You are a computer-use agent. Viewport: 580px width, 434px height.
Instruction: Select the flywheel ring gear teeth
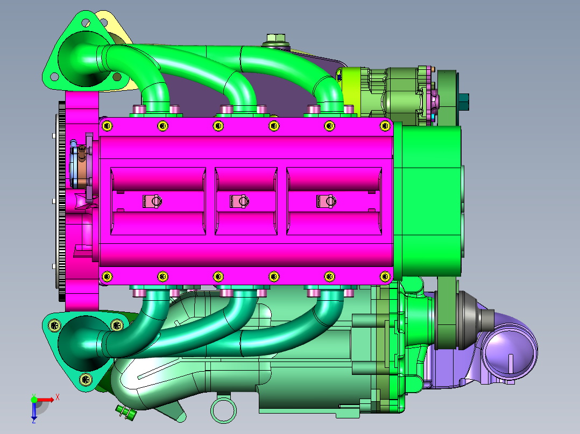(x=62, y=201)
